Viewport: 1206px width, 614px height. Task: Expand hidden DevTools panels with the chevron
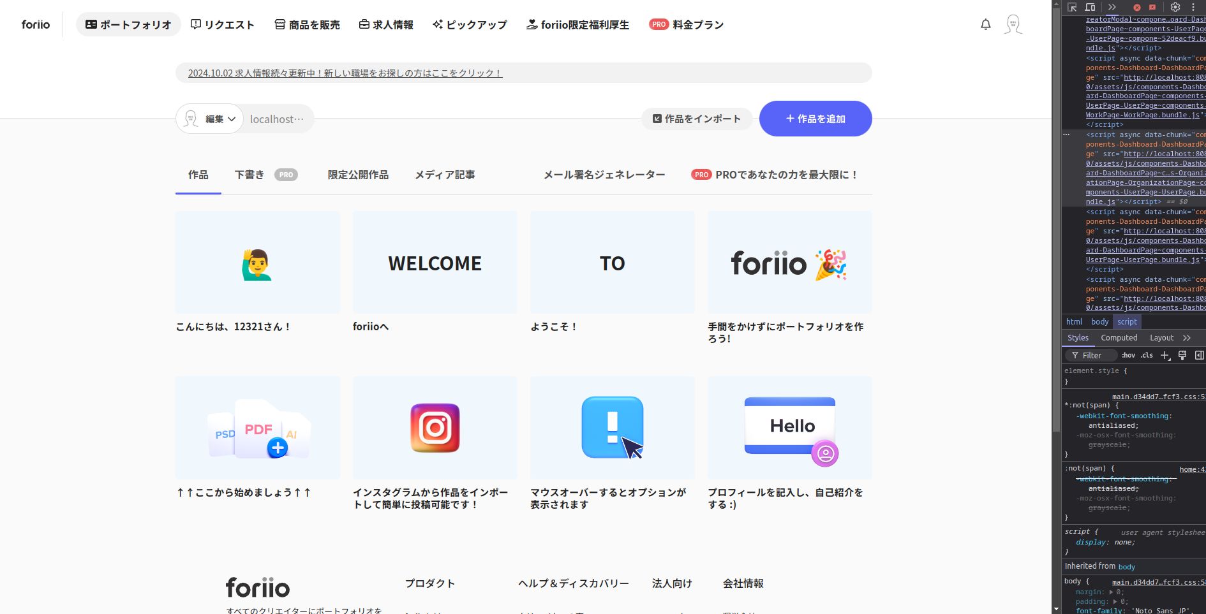pos(1112,7)
